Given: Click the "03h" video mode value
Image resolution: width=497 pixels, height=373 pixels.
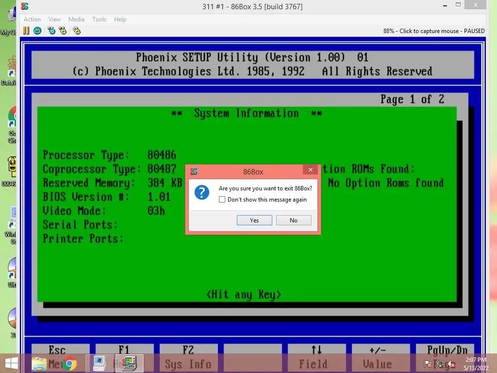Looking at the screenshot, I should pyautogui.click(x=156, y=211).
